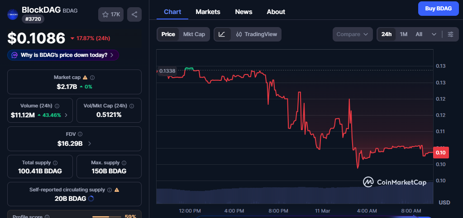Click the BDAG ticker symbol text
Viewport: 463px width, 218px height.
click(x=70, y=10)
